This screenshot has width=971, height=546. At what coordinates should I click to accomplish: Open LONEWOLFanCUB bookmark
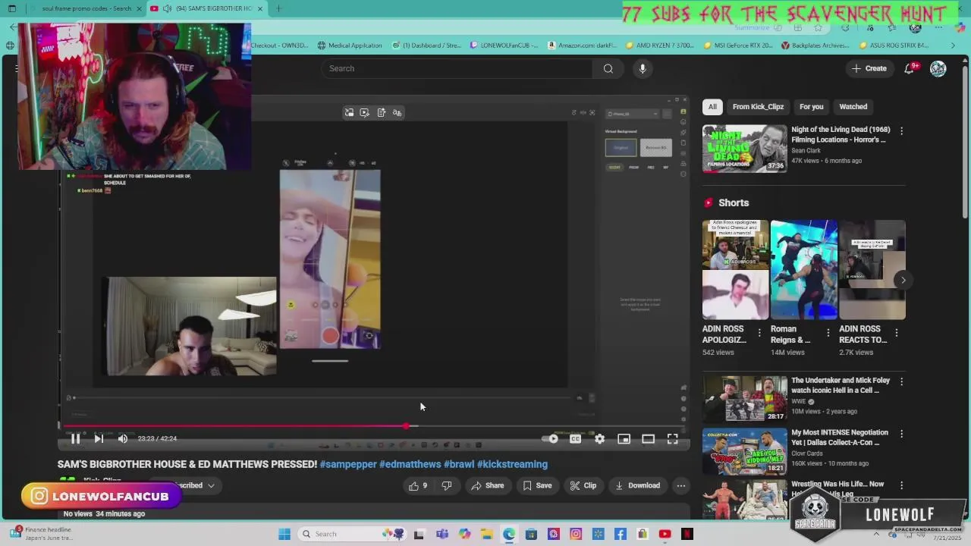(503, 45)
